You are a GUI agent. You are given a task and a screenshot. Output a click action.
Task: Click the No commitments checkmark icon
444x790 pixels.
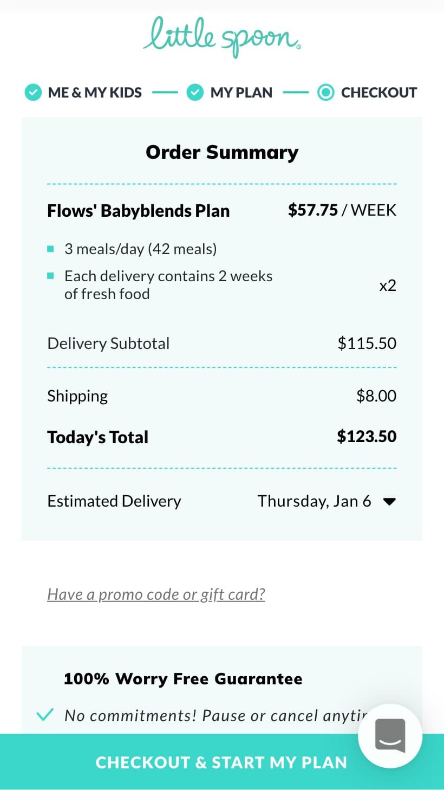coord(45,715)
